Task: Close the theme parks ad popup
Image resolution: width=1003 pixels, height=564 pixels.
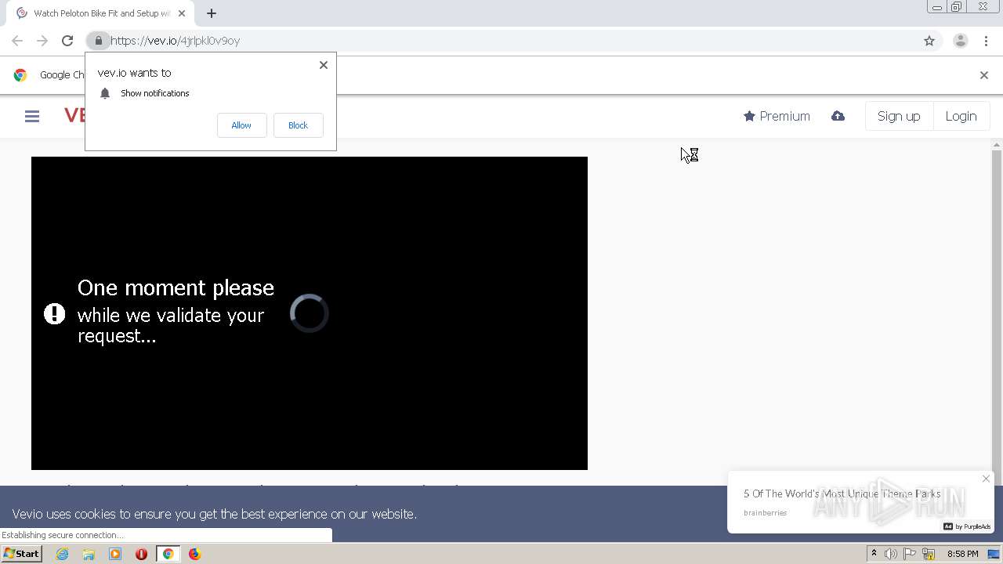Action: [x=986, y=479]
